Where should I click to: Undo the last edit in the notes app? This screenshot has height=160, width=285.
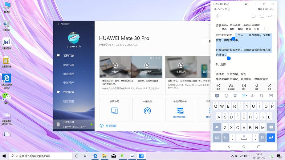tap(253, 16)
